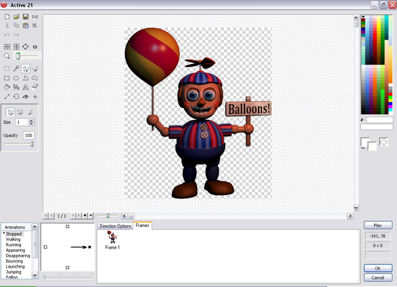The width and height of the screenshot is (397, 287).
Task: Click the Size diagonal-arrow tool
Action: 7,97
